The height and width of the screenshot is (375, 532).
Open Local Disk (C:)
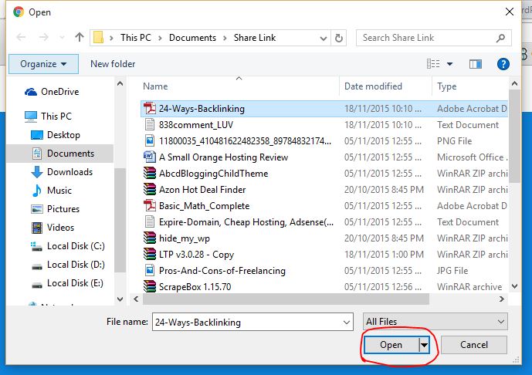tap(68, 246)
